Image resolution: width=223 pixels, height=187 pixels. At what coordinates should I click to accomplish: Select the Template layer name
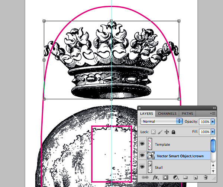click(x=162, y=145)
